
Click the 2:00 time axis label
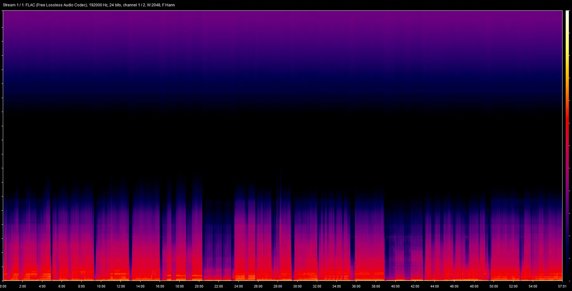[x=22, y=286]
